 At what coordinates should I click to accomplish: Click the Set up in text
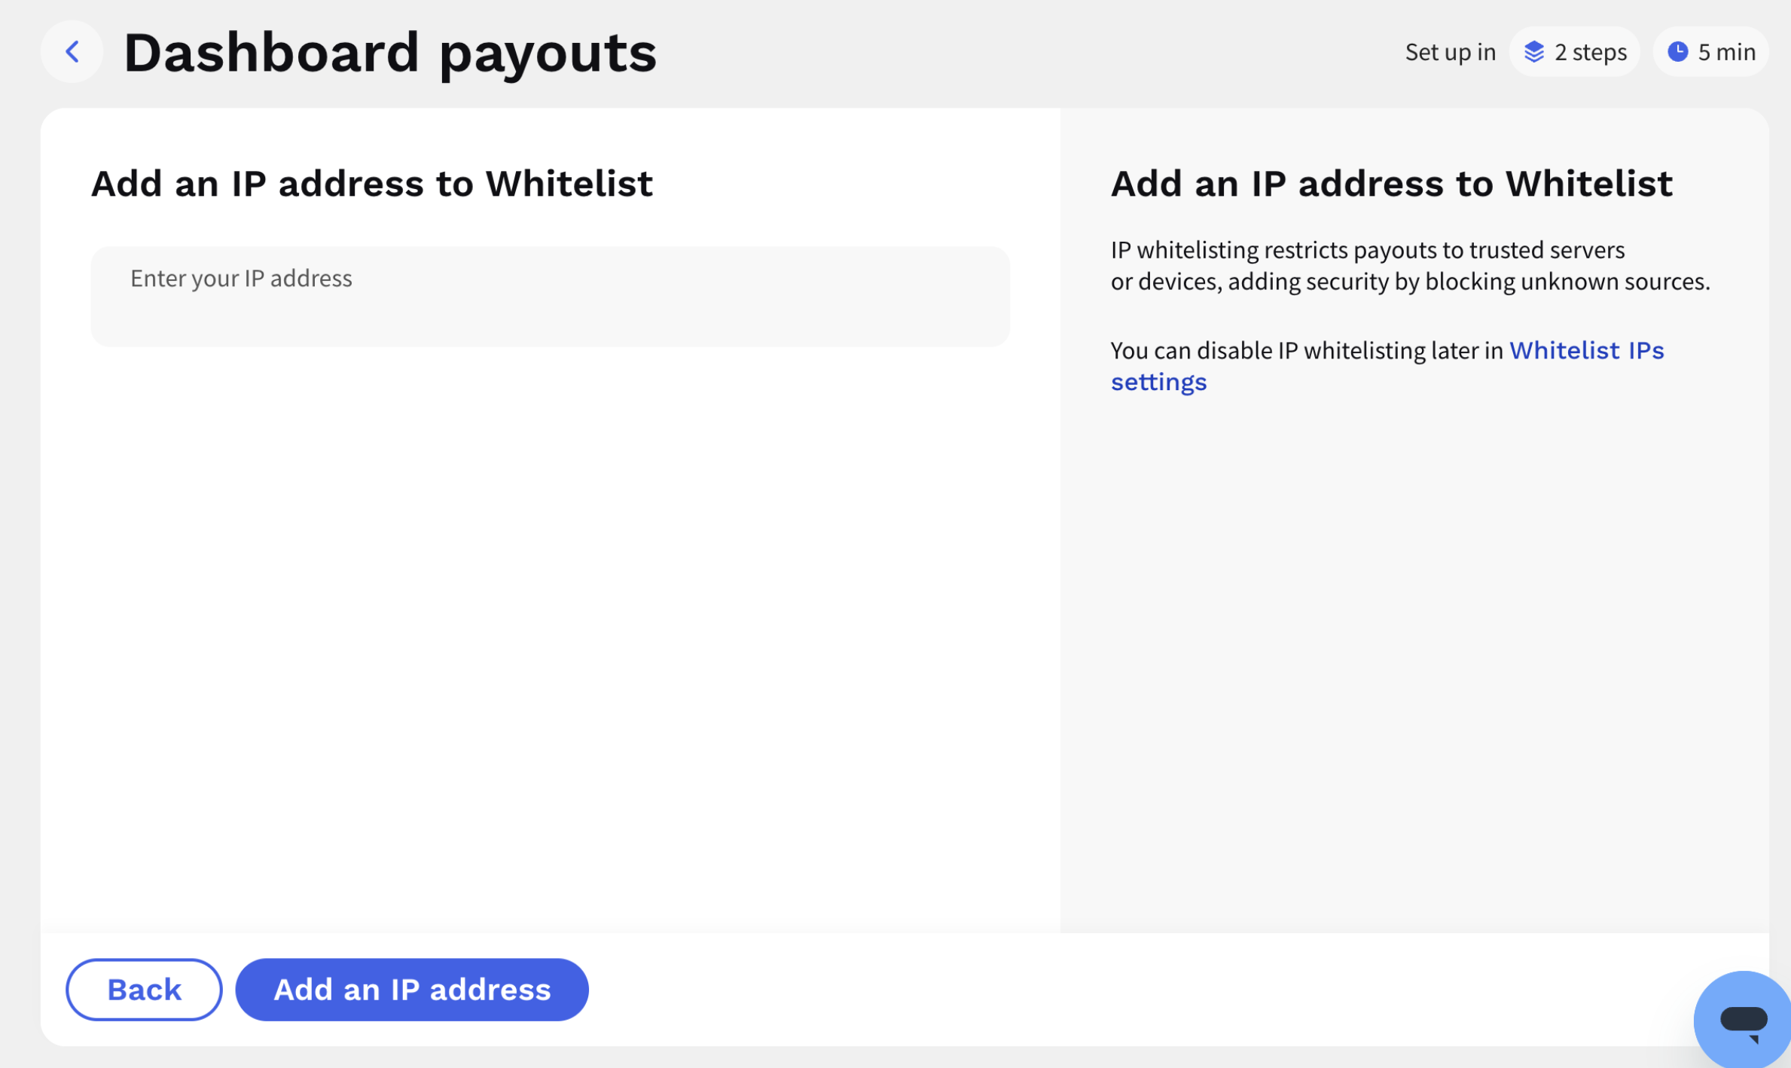coord(1451,52)
